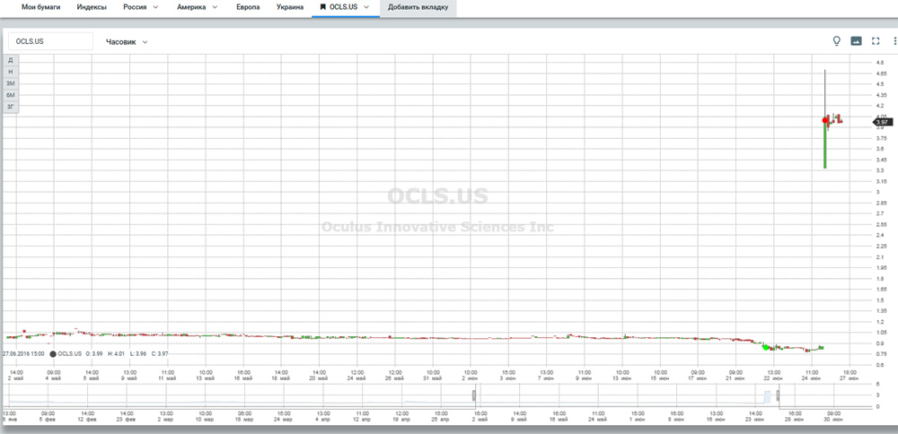Choose the 6М six-month range
898x434 pixels.
[10, 95]
